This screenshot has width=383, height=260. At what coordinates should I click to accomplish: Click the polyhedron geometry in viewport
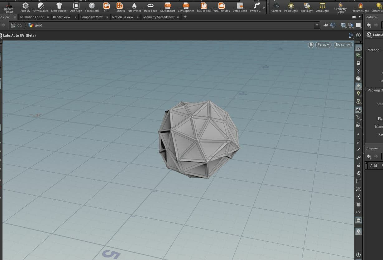click(x=199, y=139)
